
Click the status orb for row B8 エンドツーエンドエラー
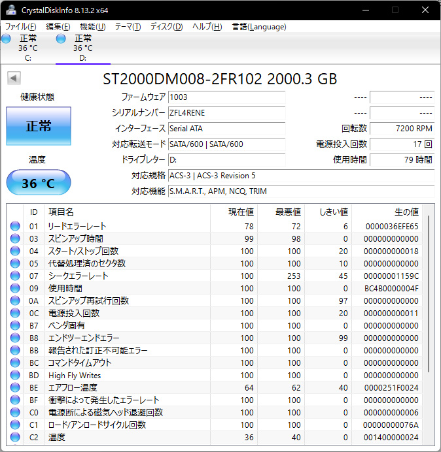click(15, 338)
